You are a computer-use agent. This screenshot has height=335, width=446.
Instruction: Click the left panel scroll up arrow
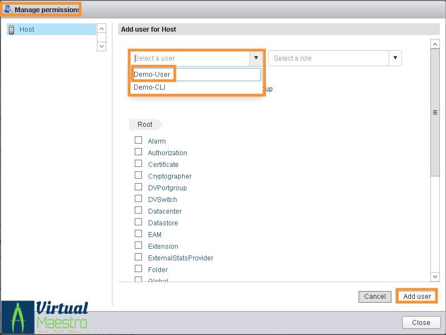pos(101,28)
